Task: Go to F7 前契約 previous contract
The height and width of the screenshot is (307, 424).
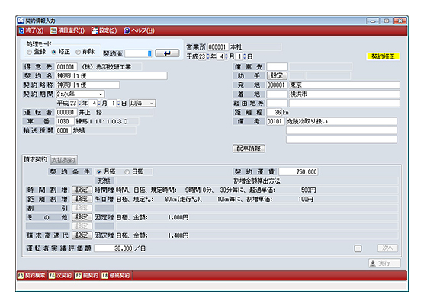Action: click(87, 276)
